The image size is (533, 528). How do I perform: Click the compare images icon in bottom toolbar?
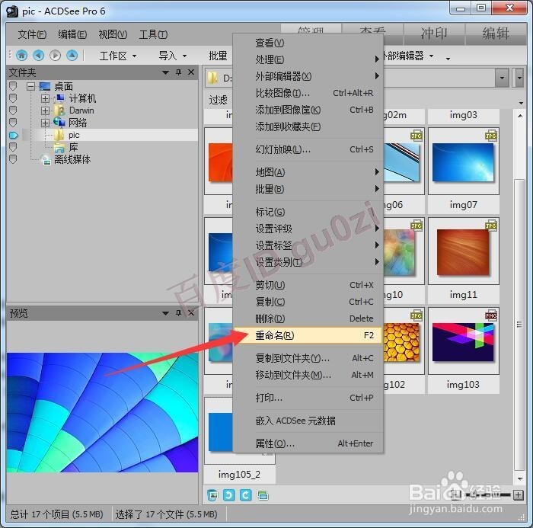(263, 495)
